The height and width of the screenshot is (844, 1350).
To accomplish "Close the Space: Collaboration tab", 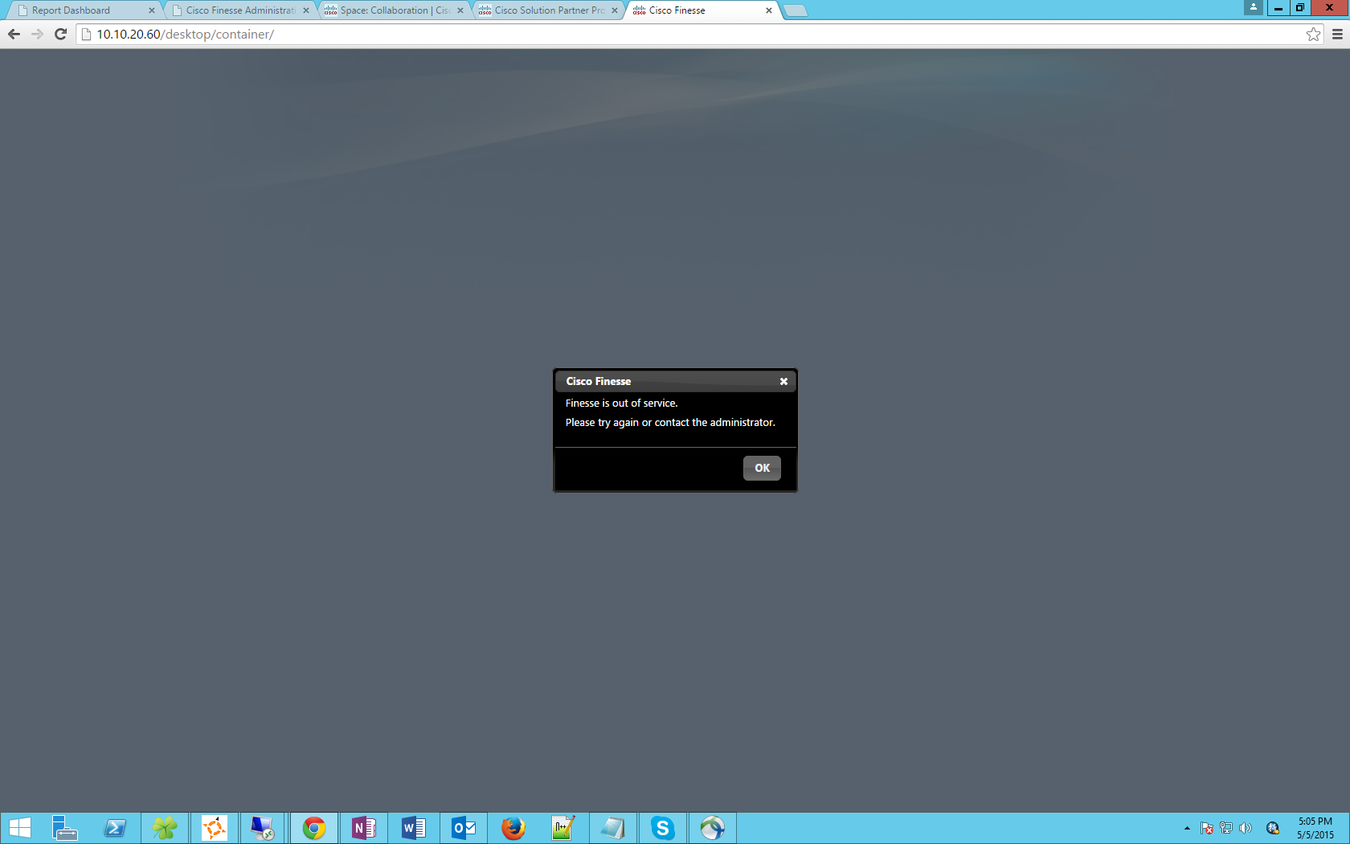I will 460,10.
